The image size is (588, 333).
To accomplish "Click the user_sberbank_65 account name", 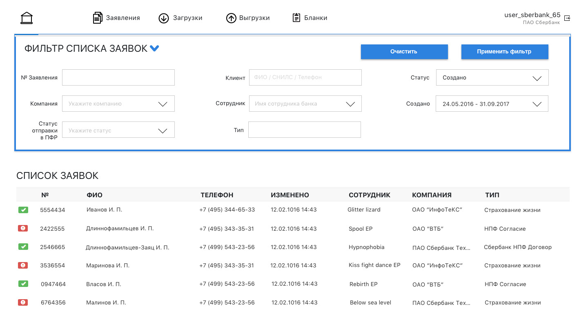I will coord(532,15).
